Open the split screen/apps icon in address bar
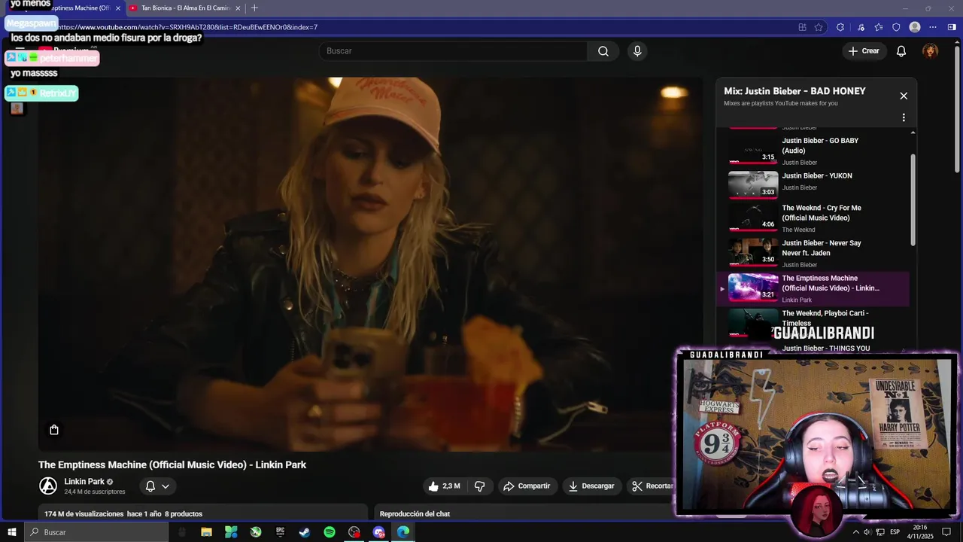 pos(802,27)
